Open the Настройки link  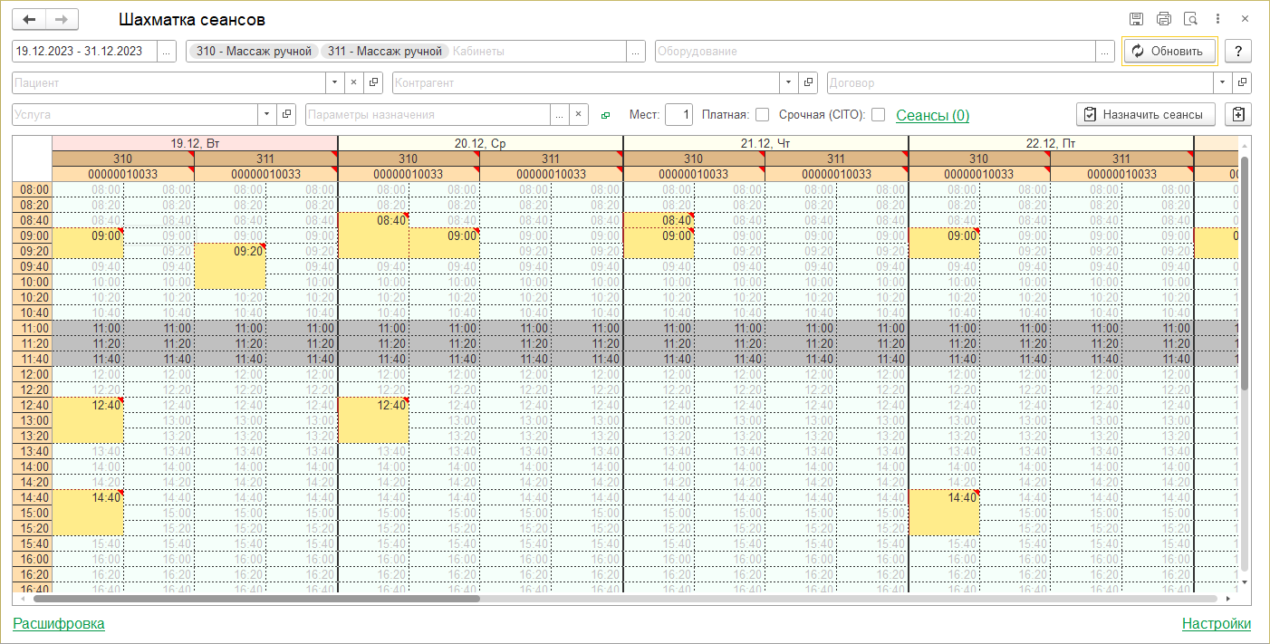1216,623
